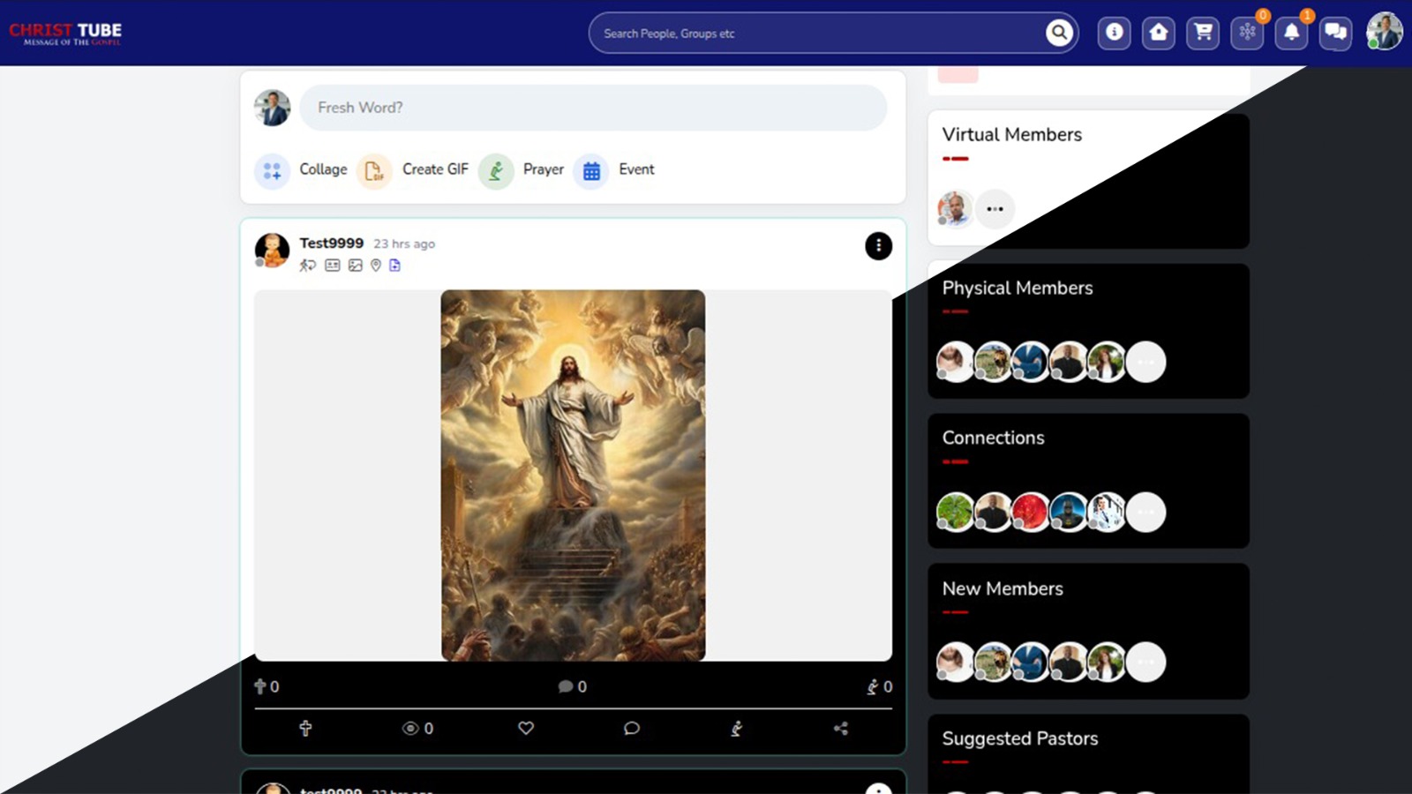Click the cross icon under the post

pos(305,729)
